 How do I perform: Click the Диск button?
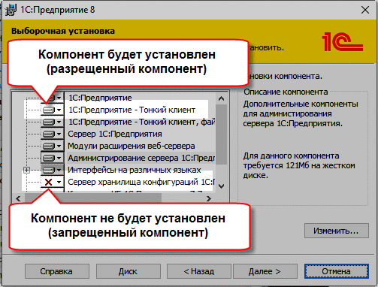pos(129,271)
